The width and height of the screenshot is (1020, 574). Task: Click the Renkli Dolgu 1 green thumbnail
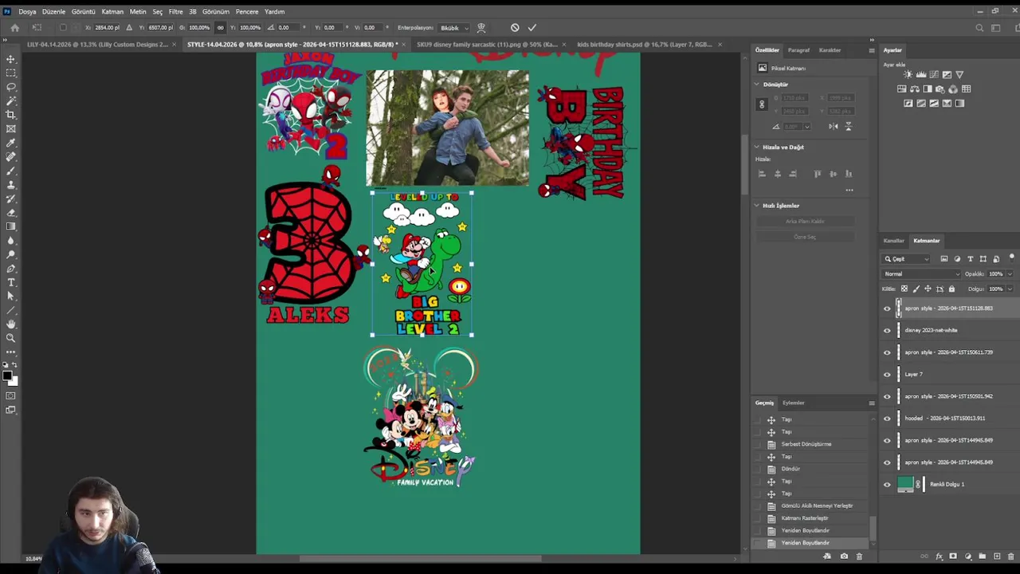[x=905, y=484]
